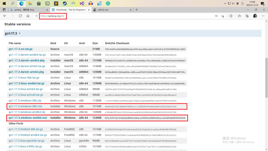Screen dimensions: 268x151
Task: Open the Audacity headphones taskbar icon
Action: point(90,3)
